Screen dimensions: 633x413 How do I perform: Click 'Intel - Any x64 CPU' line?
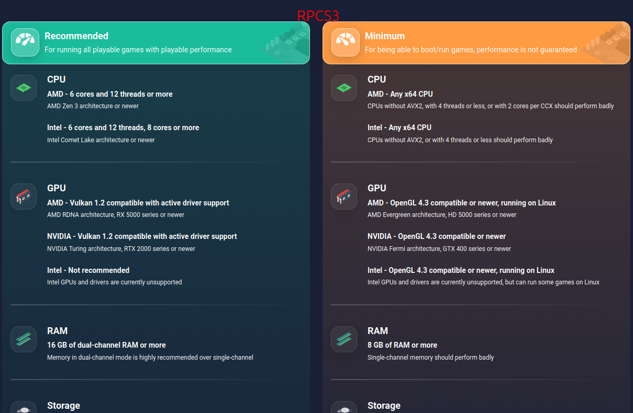point(399,128)
